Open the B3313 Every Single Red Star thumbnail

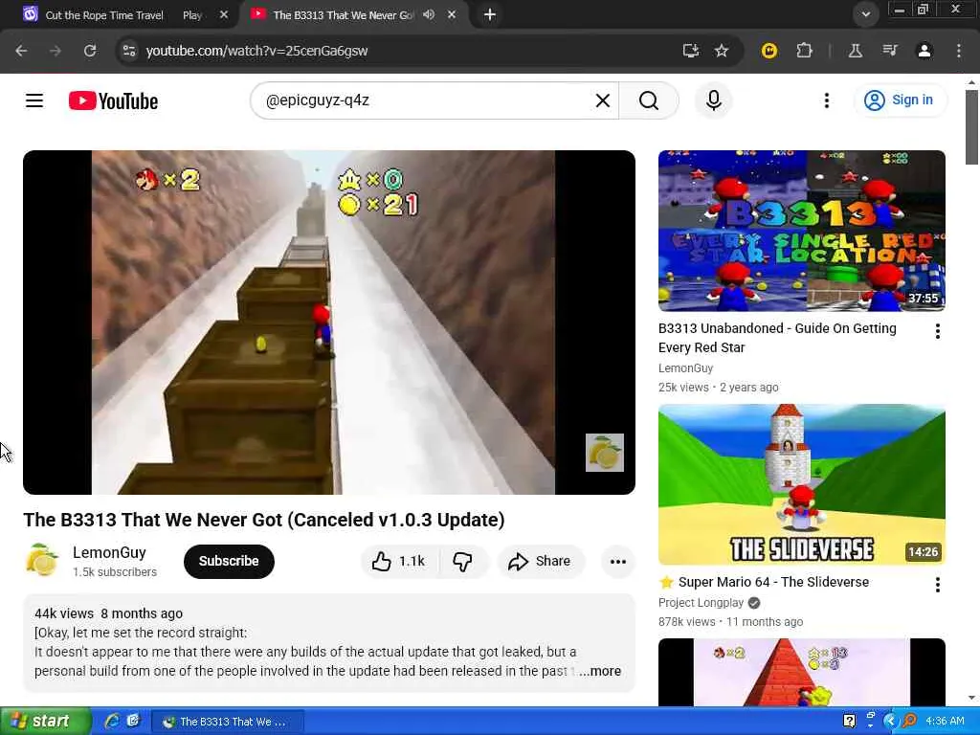pos(801,231)
